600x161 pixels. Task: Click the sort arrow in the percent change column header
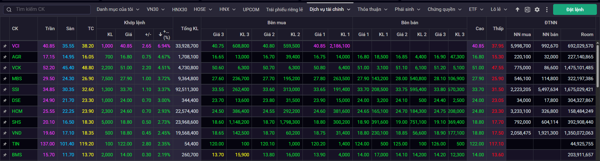(160, 34)
